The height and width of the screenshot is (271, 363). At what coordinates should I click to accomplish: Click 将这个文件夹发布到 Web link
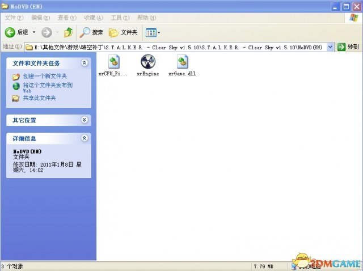[48, 88]
